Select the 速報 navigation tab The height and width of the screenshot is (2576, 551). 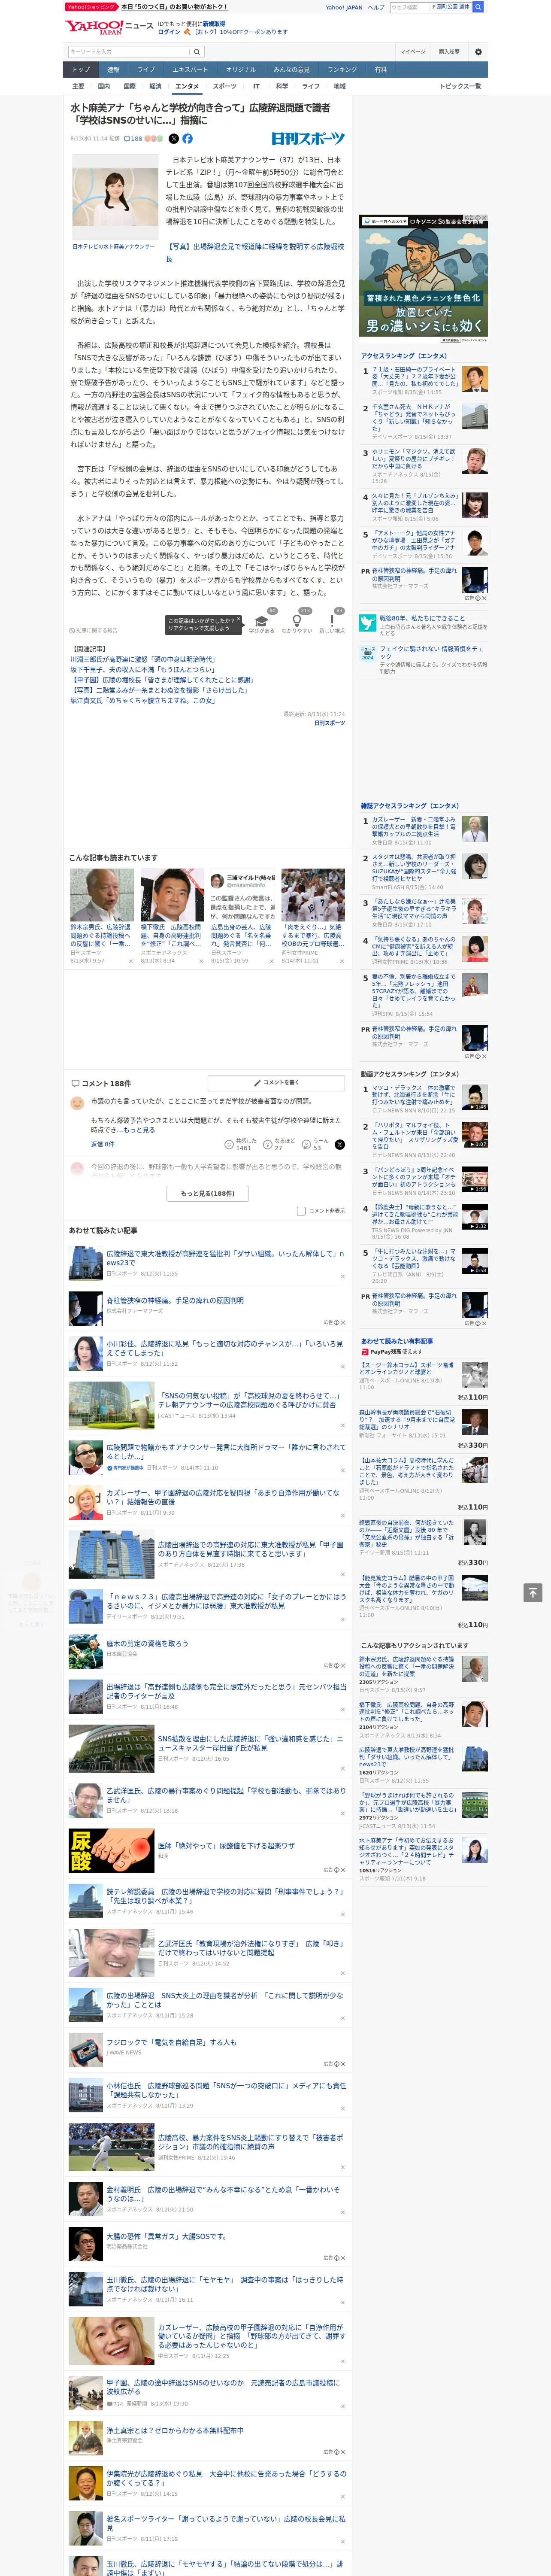[113, 70]
